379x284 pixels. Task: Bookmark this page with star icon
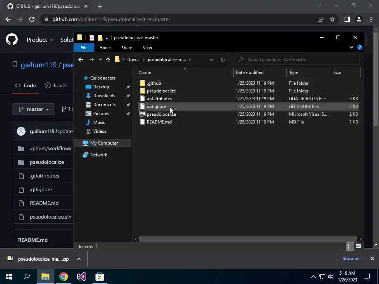(332, 19)
